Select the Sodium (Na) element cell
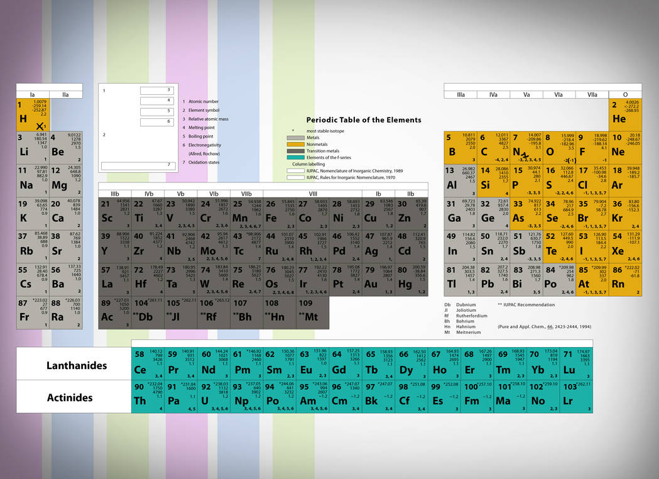This screenshot has width=659, height=479. (33, 181)
